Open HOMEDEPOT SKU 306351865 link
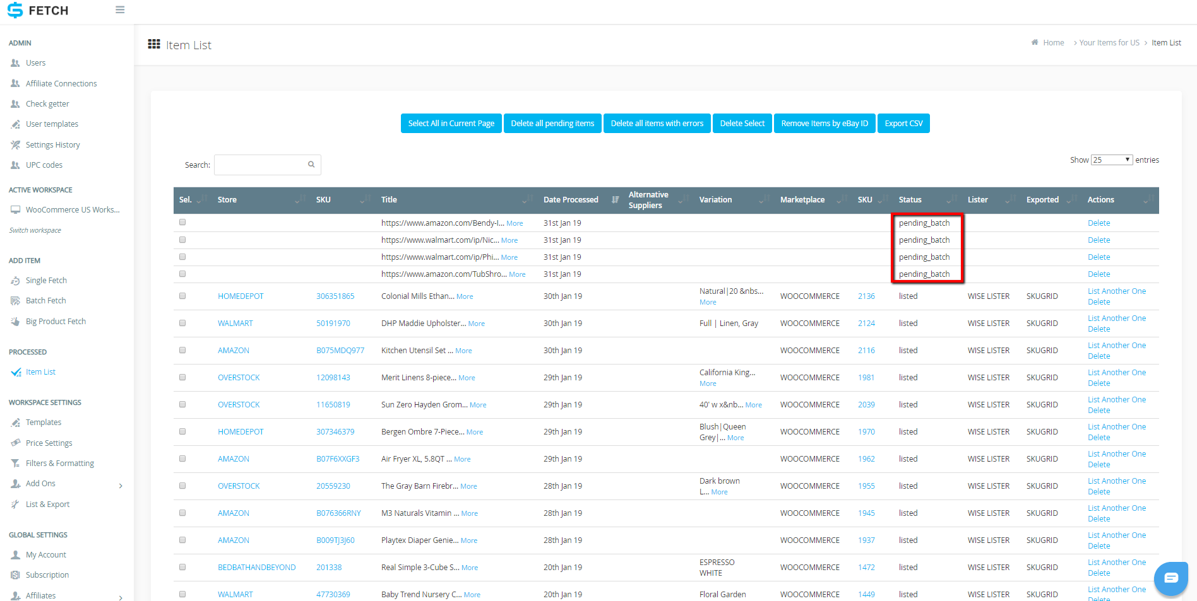The image size is (1197, 601). 335,296
